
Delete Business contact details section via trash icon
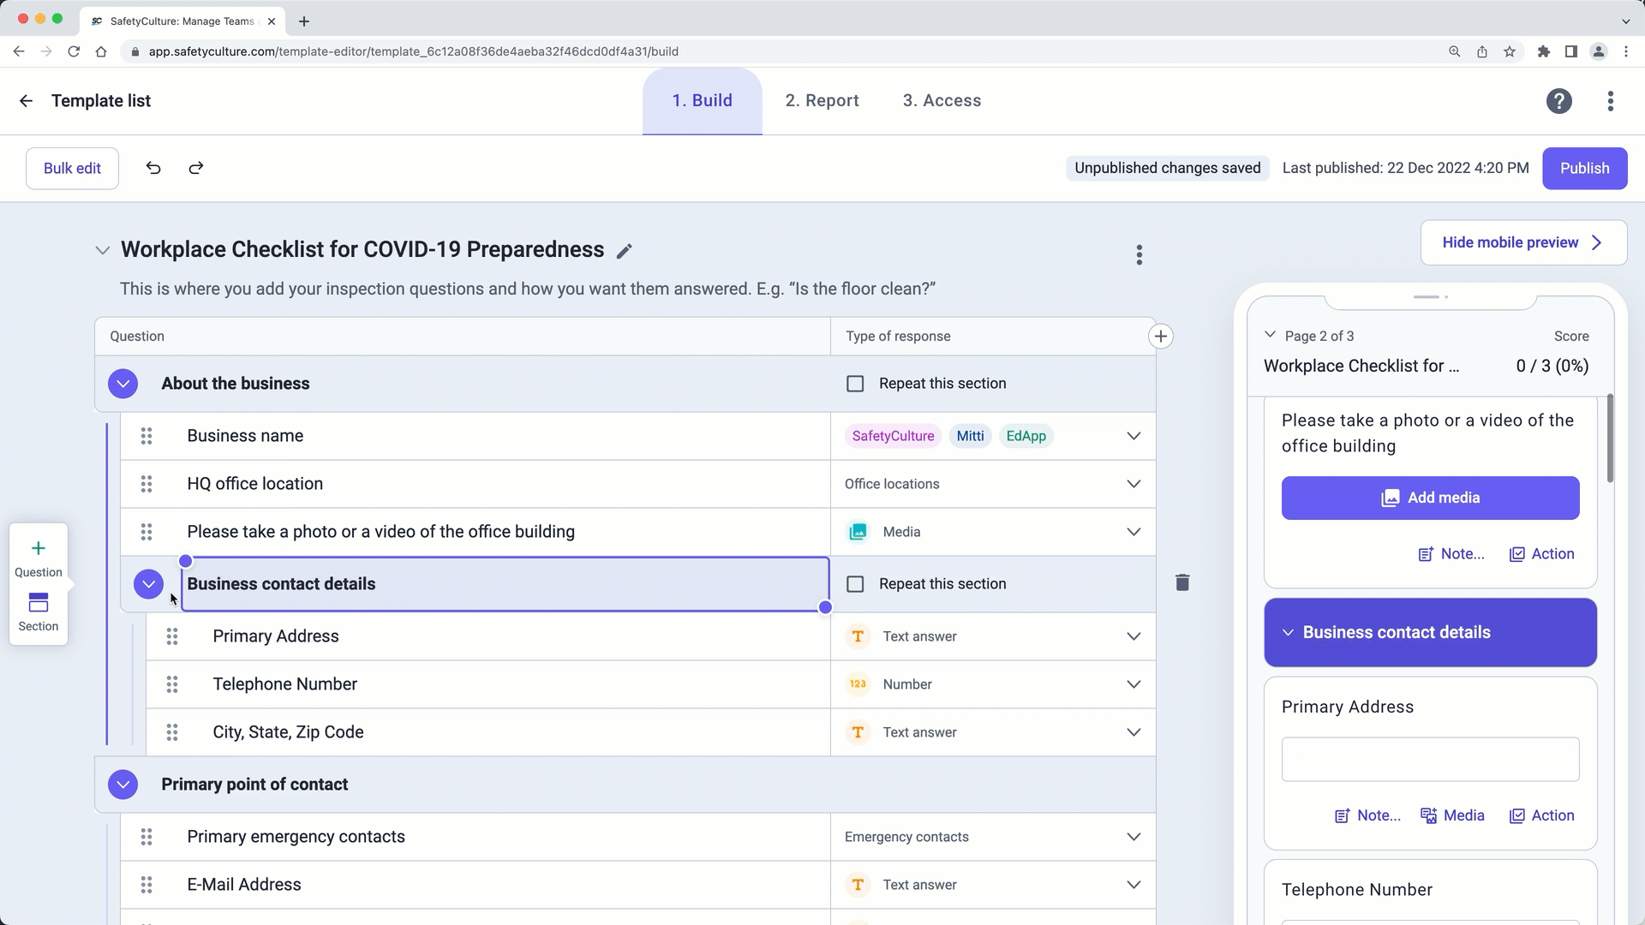(x=1182, y=583)
